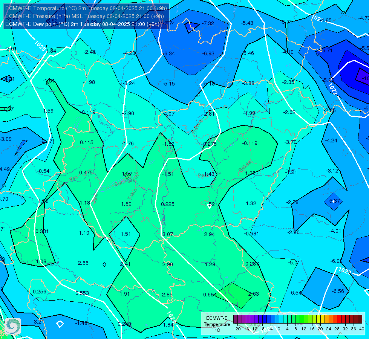The width and height of the screenshot is (369, 339).
Task: Select the ECMWF-E Pressure MSL layer label
Action: tap(84, 16)
